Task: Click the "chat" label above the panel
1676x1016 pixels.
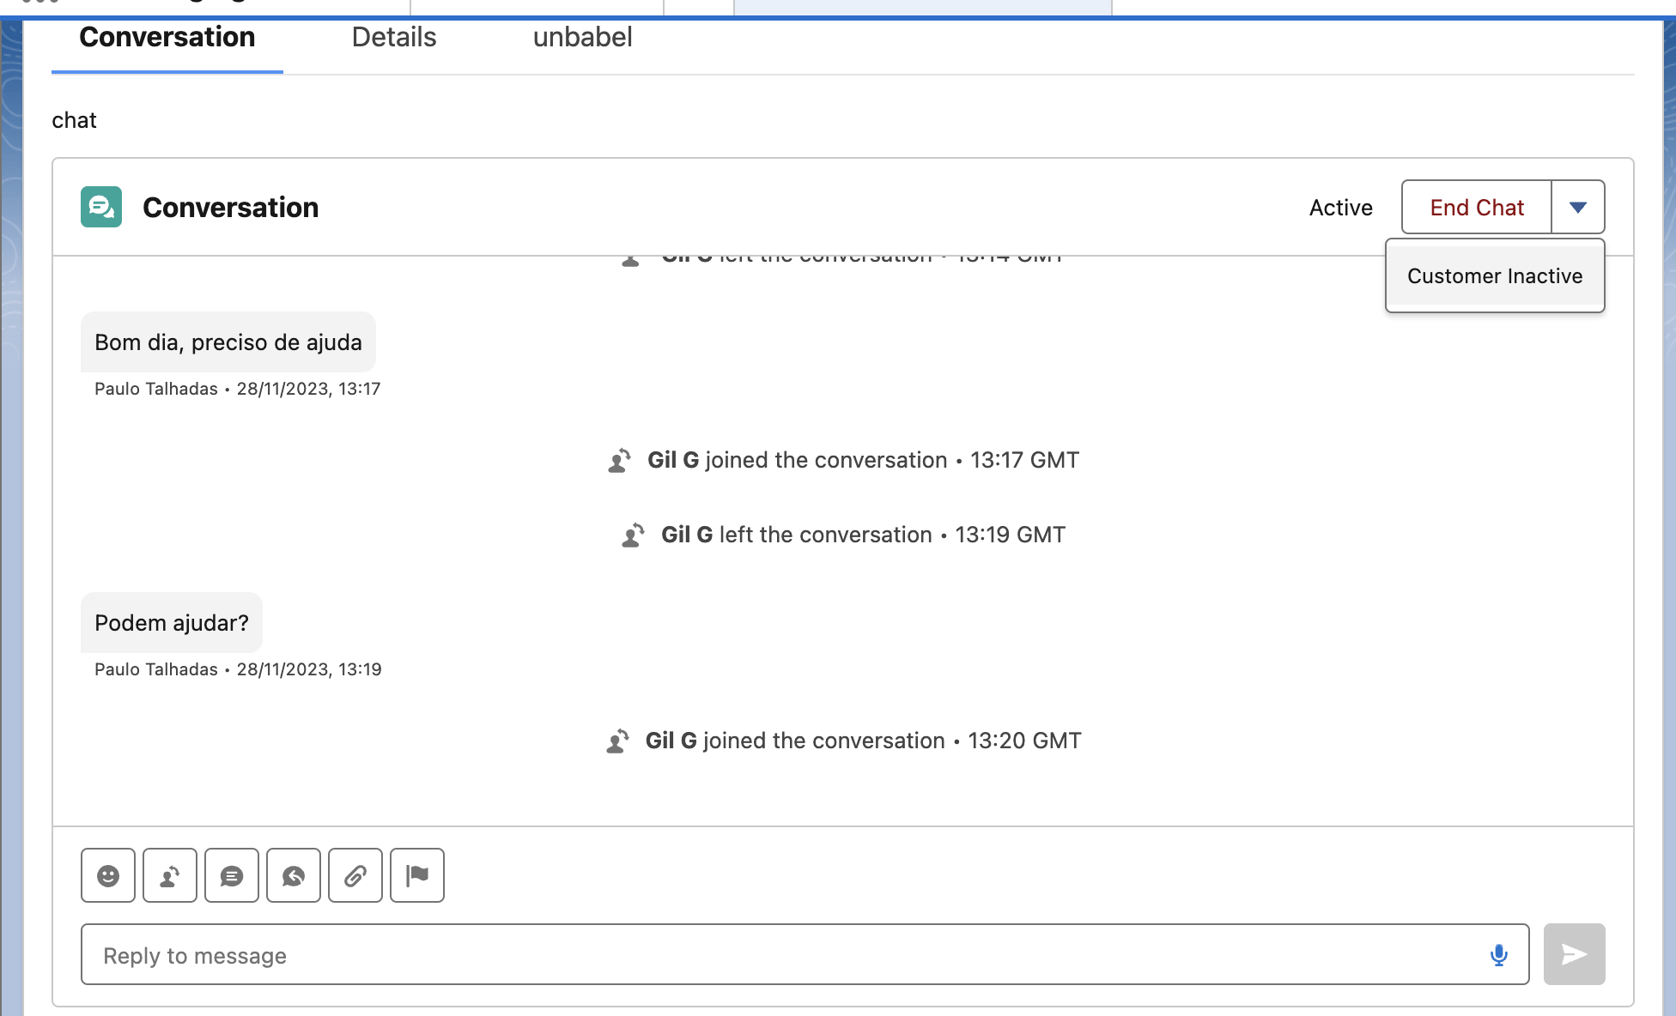Action: tap(74, 120)
